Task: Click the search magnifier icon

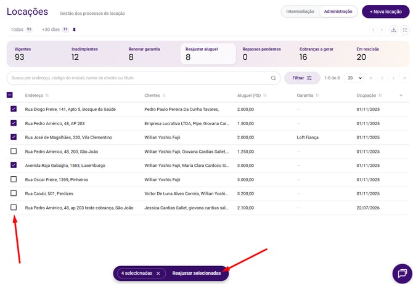Action: [274, 78]
